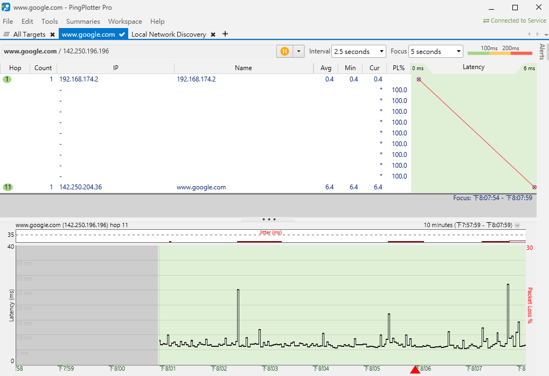Click the PingPlotter app icon in title bar
The image size is (549, 376).
tap(6, 7)
